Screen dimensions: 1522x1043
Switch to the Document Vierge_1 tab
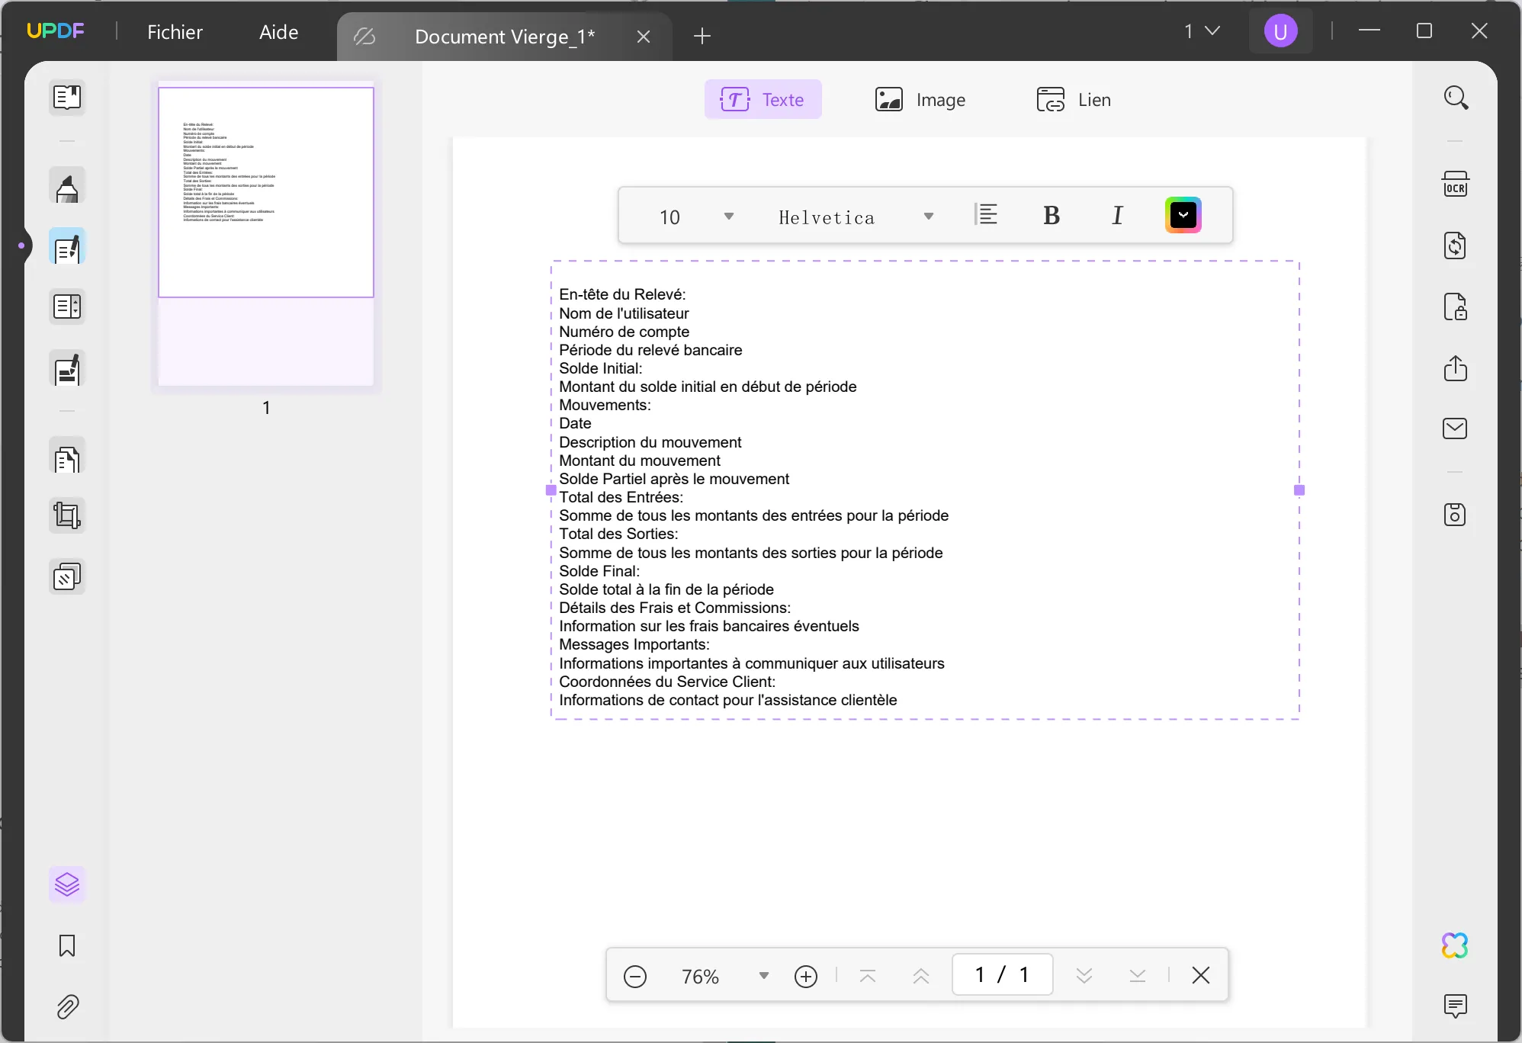503,37
